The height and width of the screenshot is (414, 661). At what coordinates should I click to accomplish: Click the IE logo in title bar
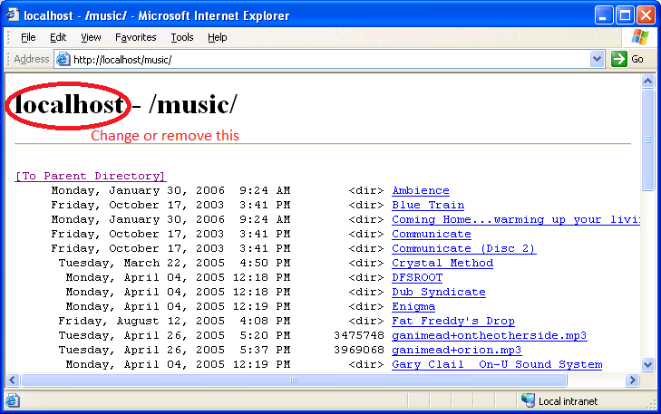click(x=12, y=15)
